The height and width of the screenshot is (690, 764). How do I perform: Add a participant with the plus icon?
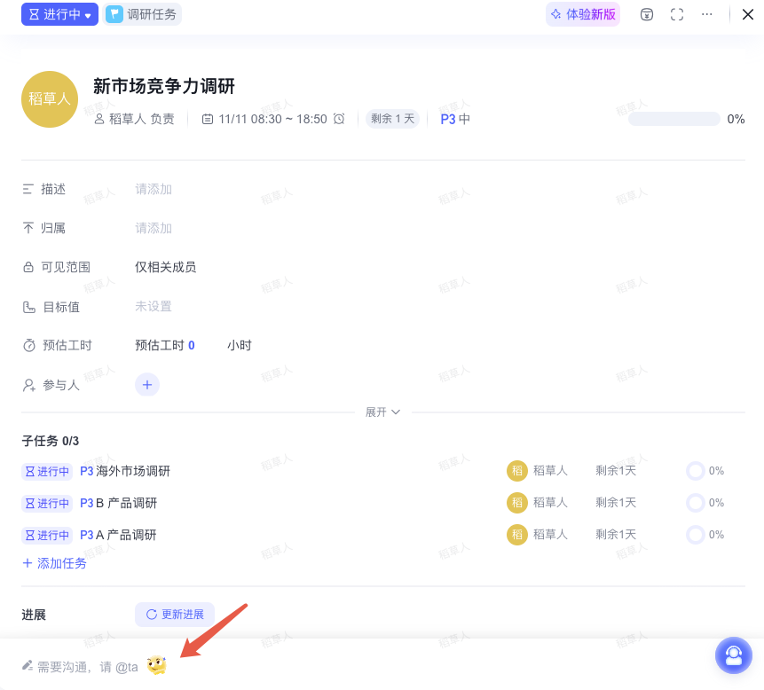pos(146,384)
